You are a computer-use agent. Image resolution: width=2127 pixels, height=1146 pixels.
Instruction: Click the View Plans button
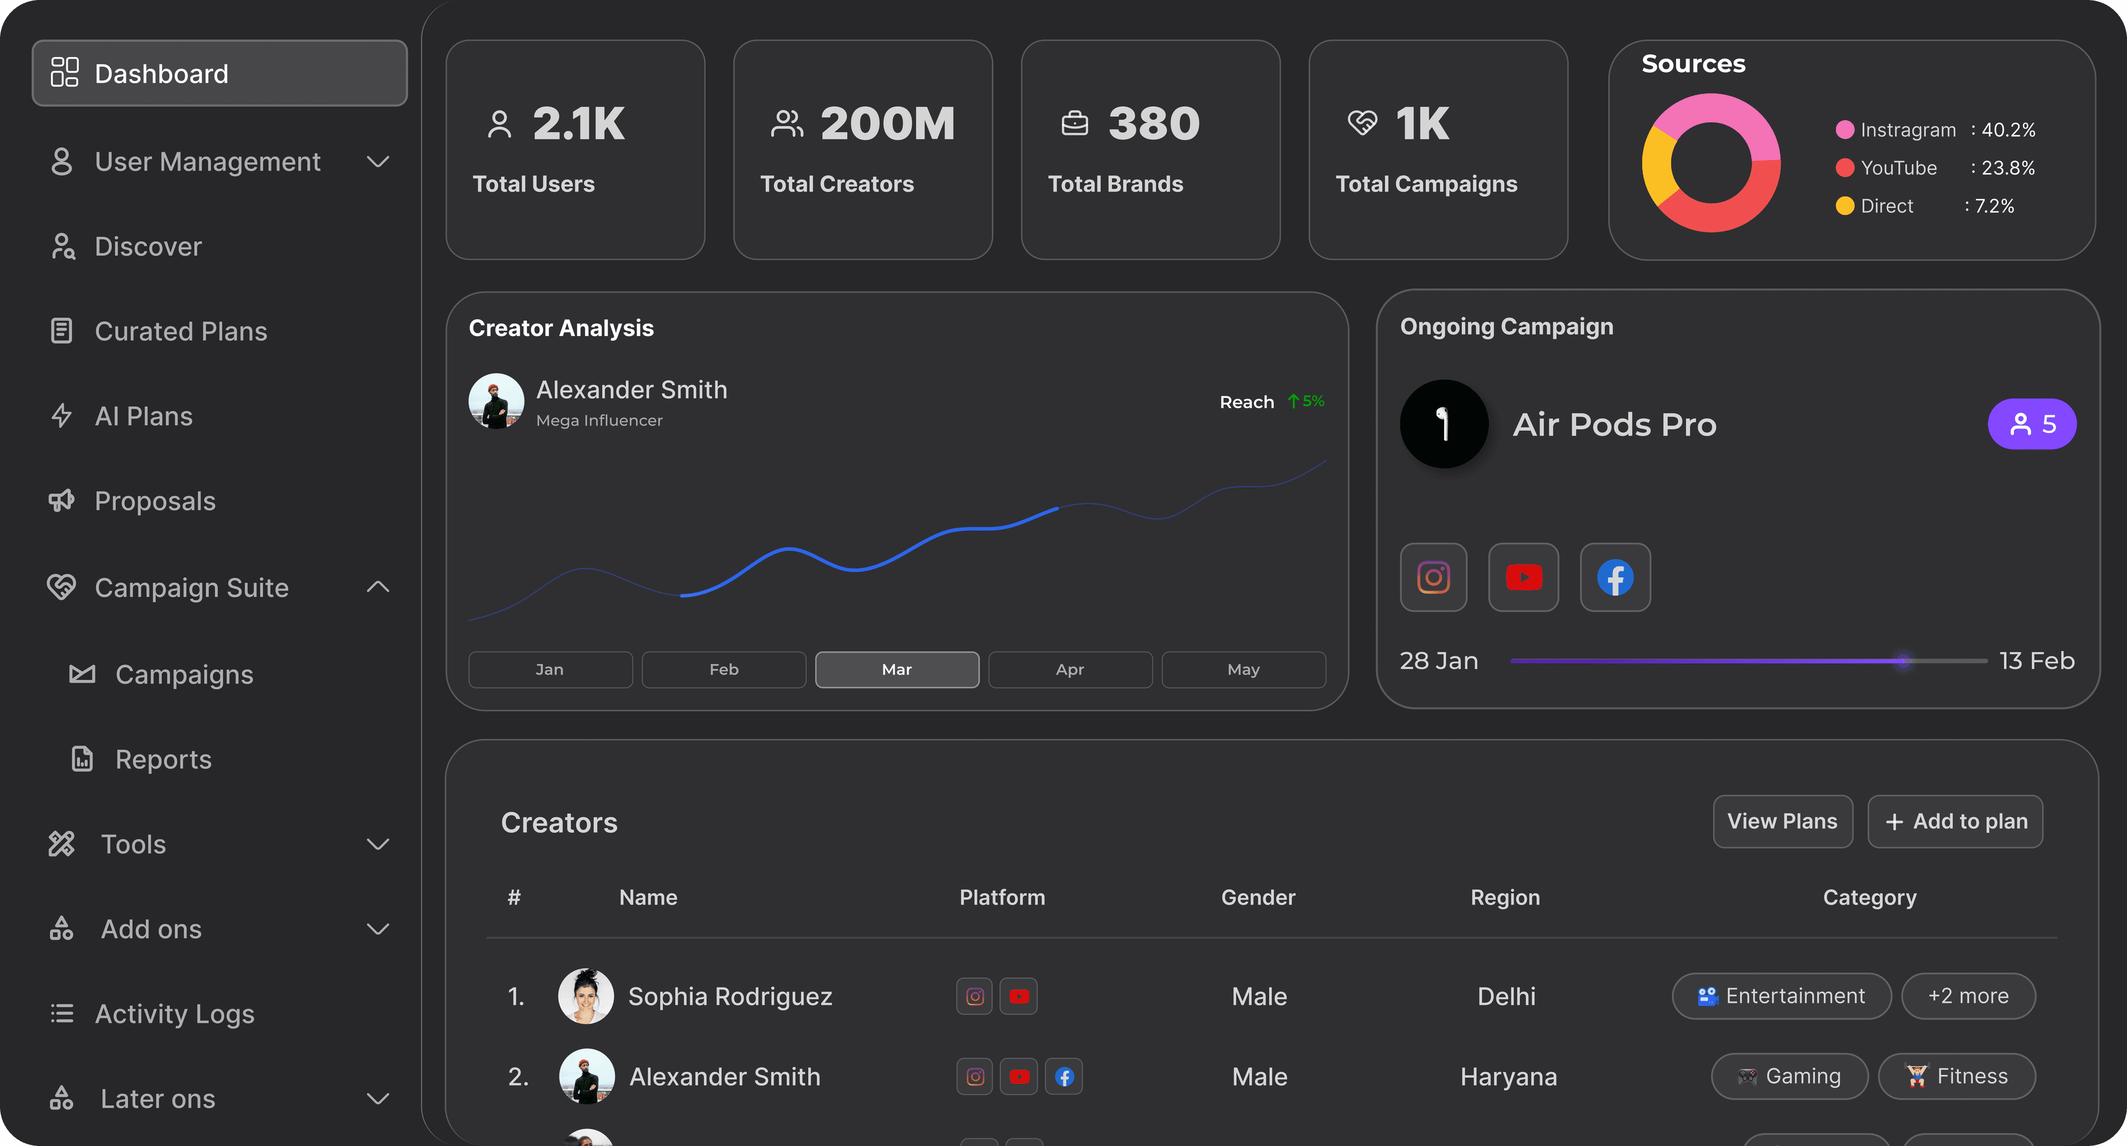coord(1782,821)
